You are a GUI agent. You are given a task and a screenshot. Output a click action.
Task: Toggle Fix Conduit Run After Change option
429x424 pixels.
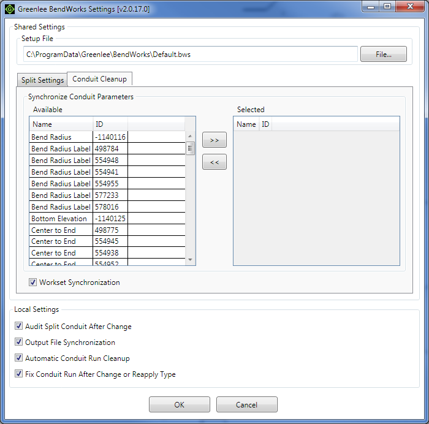[x=18, y=374]
